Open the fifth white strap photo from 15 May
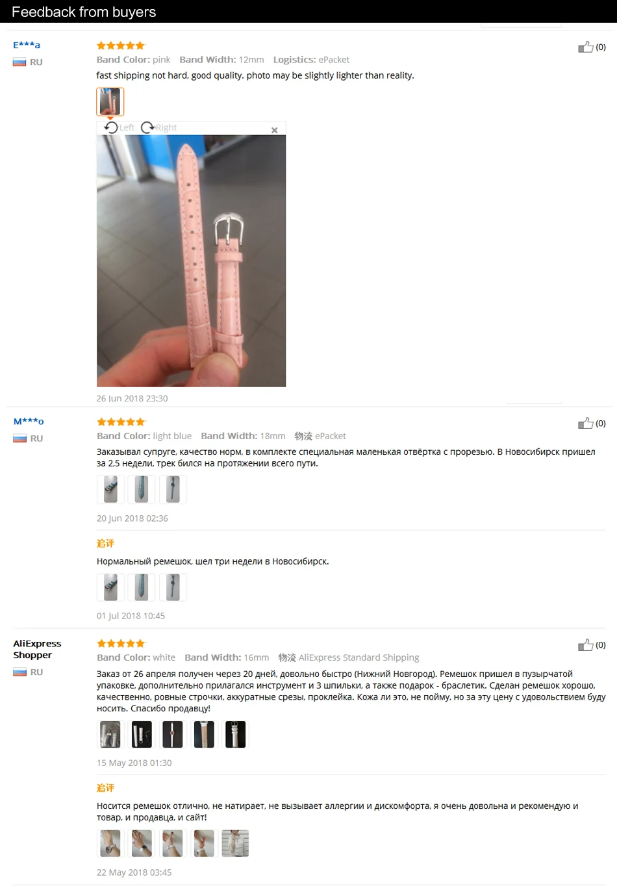617x890 pixels. pos(235,734)
